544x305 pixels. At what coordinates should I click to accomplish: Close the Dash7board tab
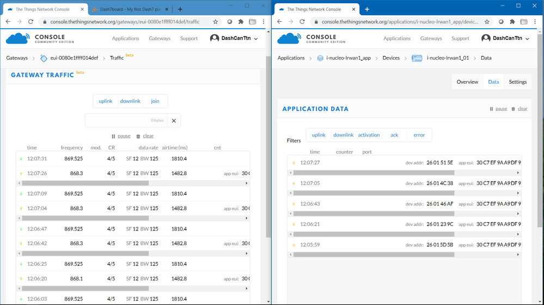pyautogui.click(x=167, y=9)
